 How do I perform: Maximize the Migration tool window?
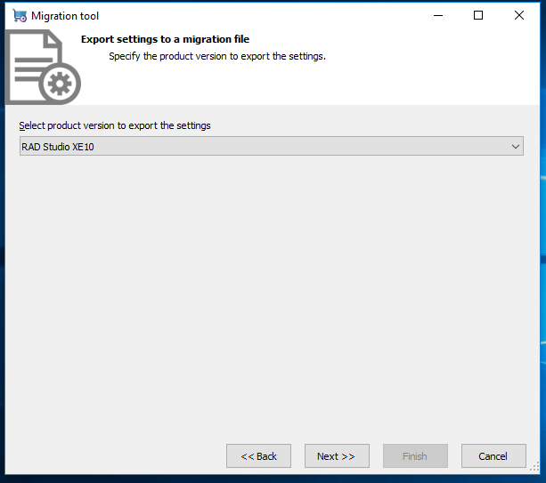478,15
